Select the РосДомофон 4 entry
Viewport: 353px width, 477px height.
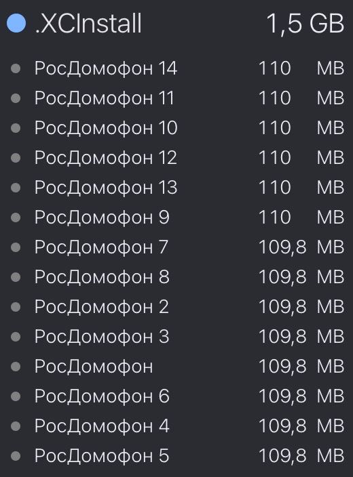point(176,426)
